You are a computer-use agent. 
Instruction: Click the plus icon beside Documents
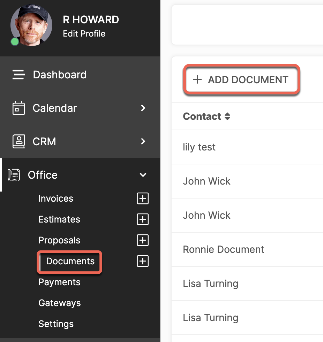(x=143, y=261)
